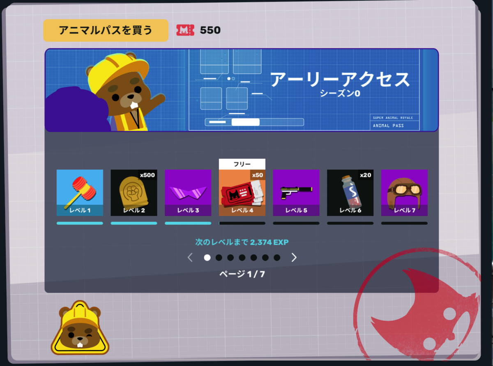The width and height of the screenshot is (493, 366).
Task: Click the level 7 progress bar
Action: tap(404, 223)
